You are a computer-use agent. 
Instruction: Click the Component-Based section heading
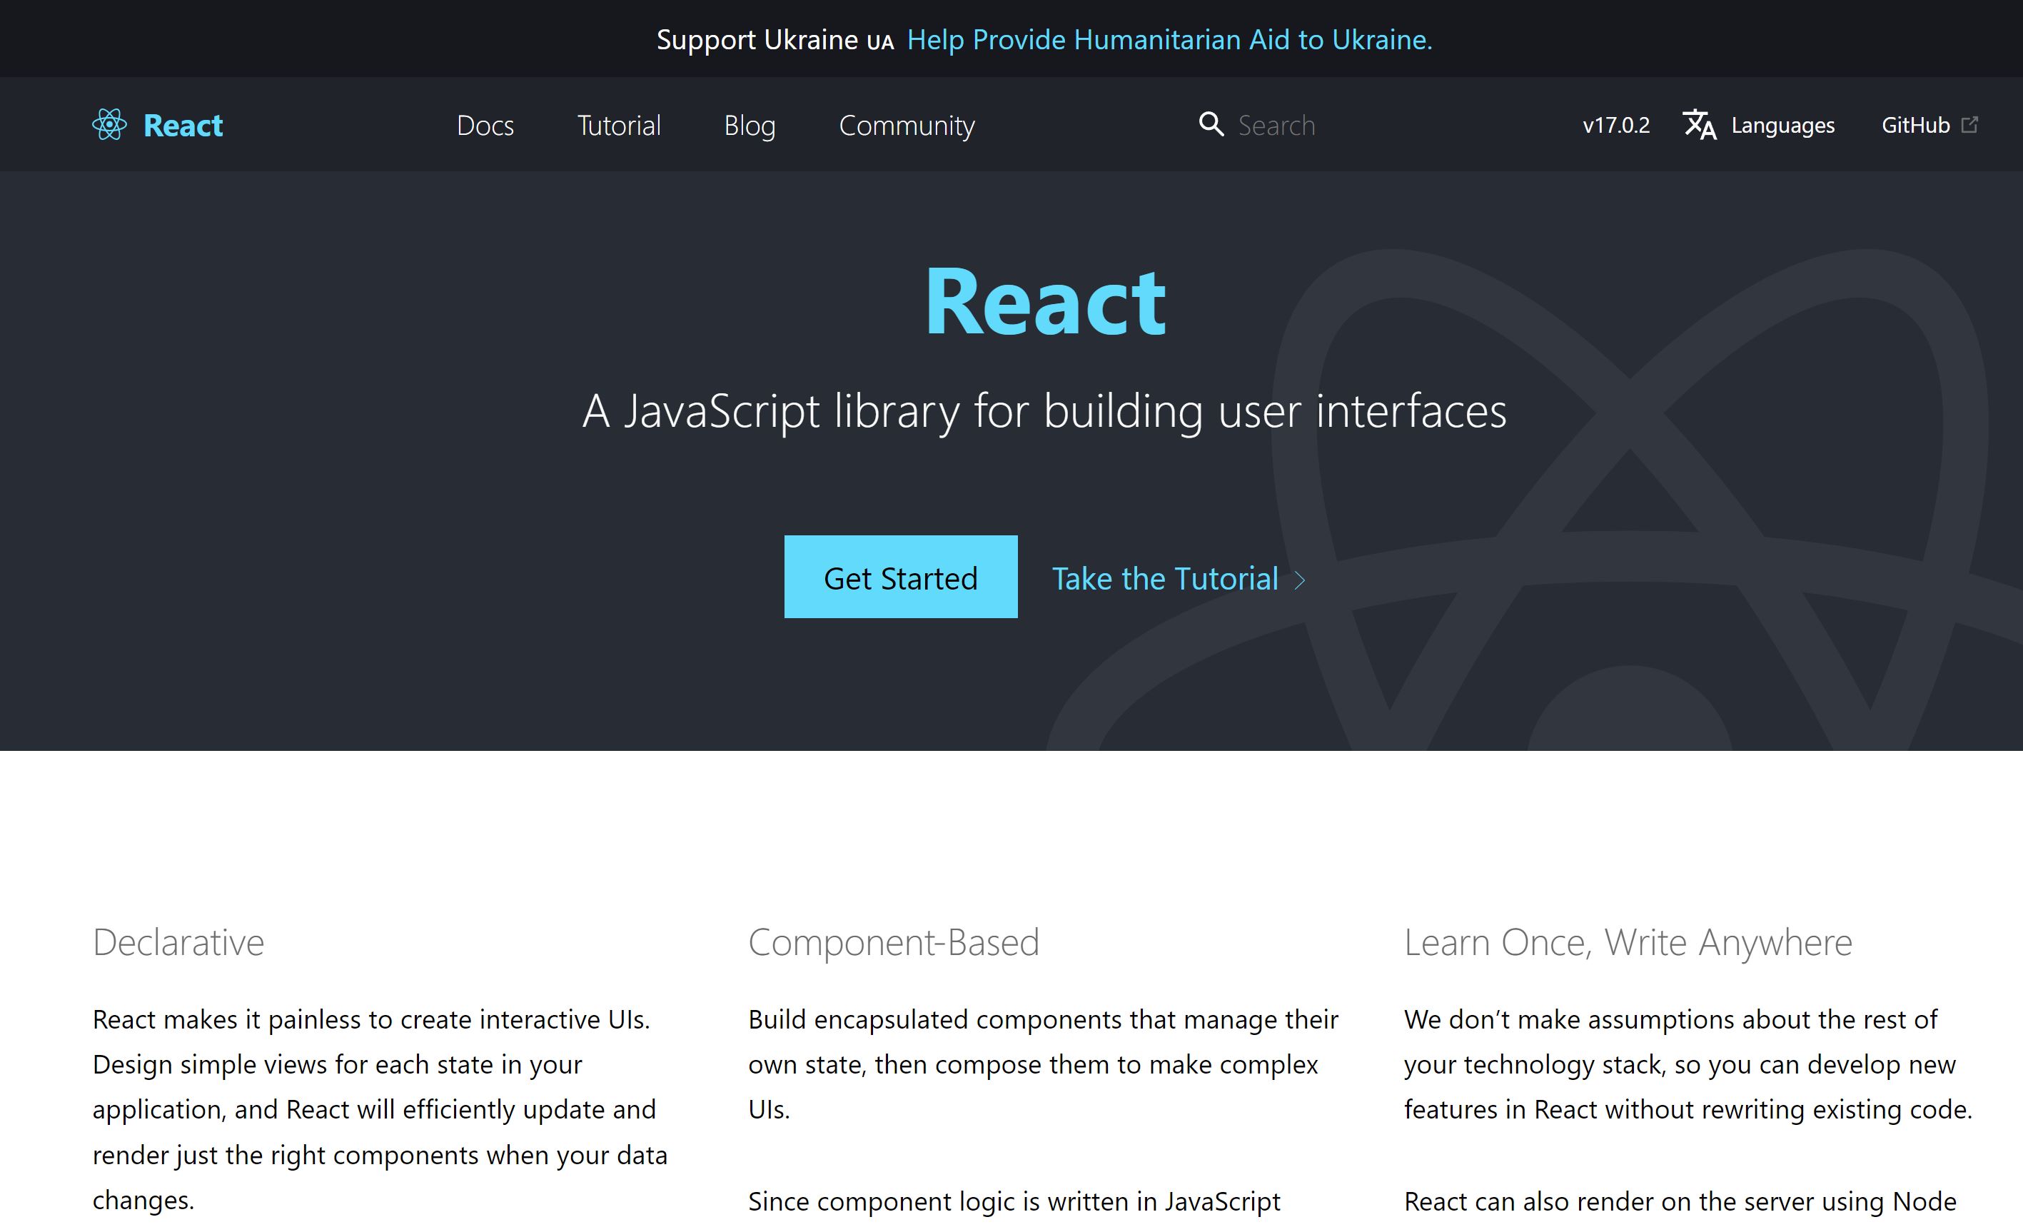(x=893, y=942)
